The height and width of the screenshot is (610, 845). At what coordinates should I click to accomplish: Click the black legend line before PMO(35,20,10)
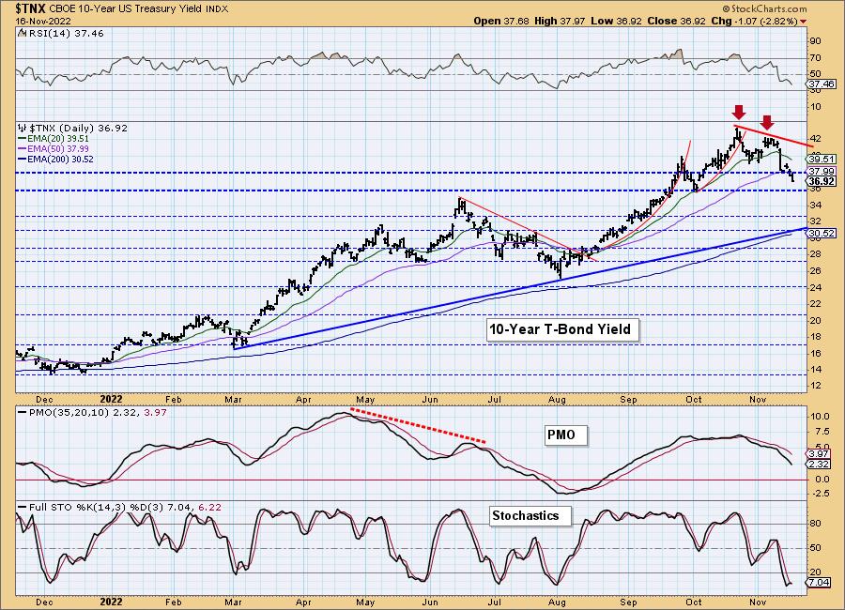[x=23, y=412]
